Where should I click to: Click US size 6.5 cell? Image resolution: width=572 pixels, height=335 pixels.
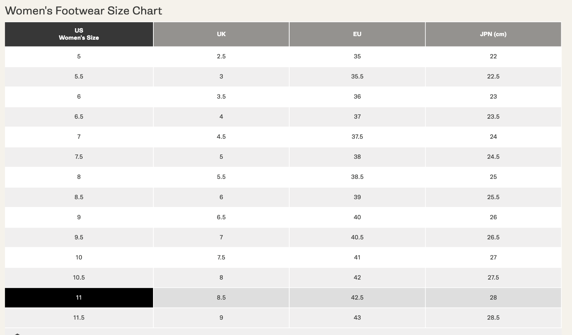pyautogui.click(x=79, y=117)
